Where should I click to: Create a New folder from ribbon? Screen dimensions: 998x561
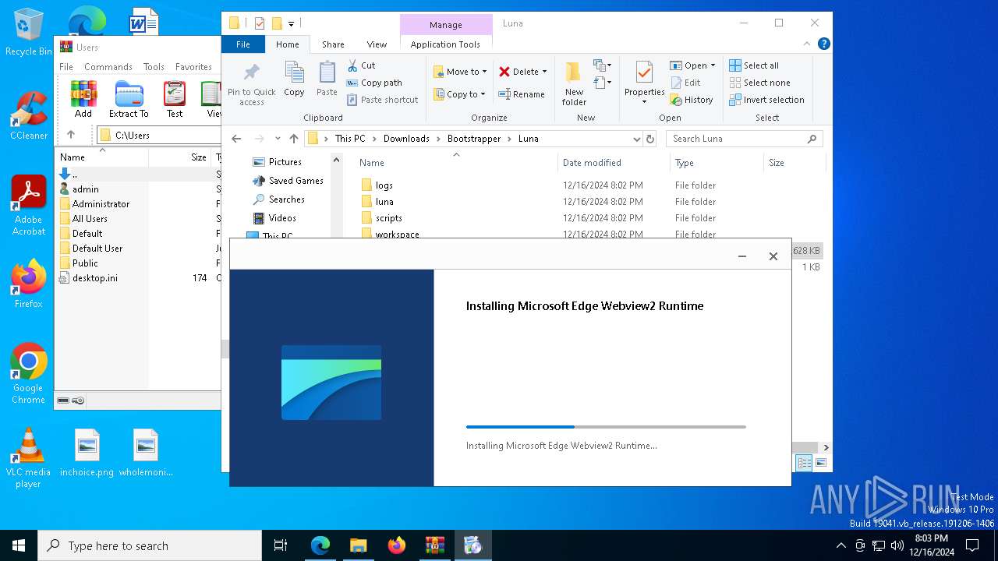[574, 84]
